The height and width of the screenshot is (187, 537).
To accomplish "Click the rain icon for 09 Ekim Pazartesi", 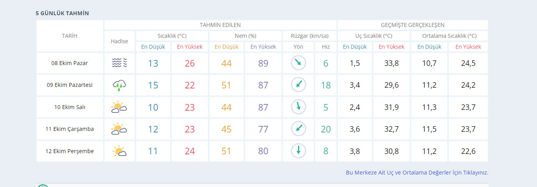I will click(x=119, y=85).
